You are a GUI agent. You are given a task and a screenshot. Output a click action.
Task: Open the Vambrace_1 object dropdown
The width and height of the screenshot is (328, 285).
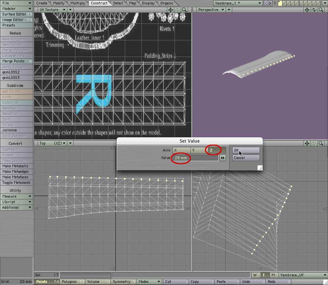[238, 3]
